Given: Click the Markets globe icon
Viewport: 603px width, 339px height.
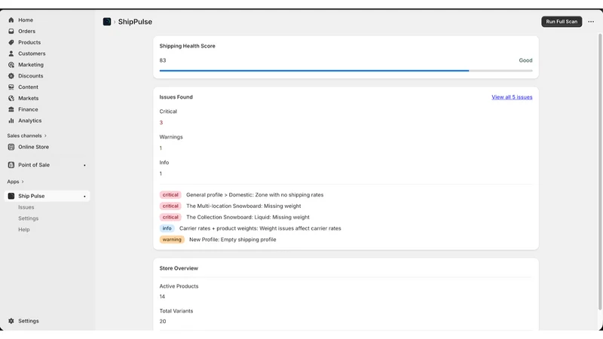Looking at the screenshot, I should pos(11,98).
